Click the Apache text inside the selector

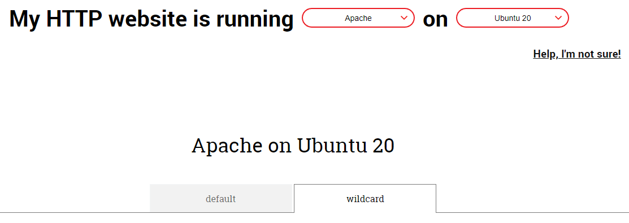tap(358, 18)
